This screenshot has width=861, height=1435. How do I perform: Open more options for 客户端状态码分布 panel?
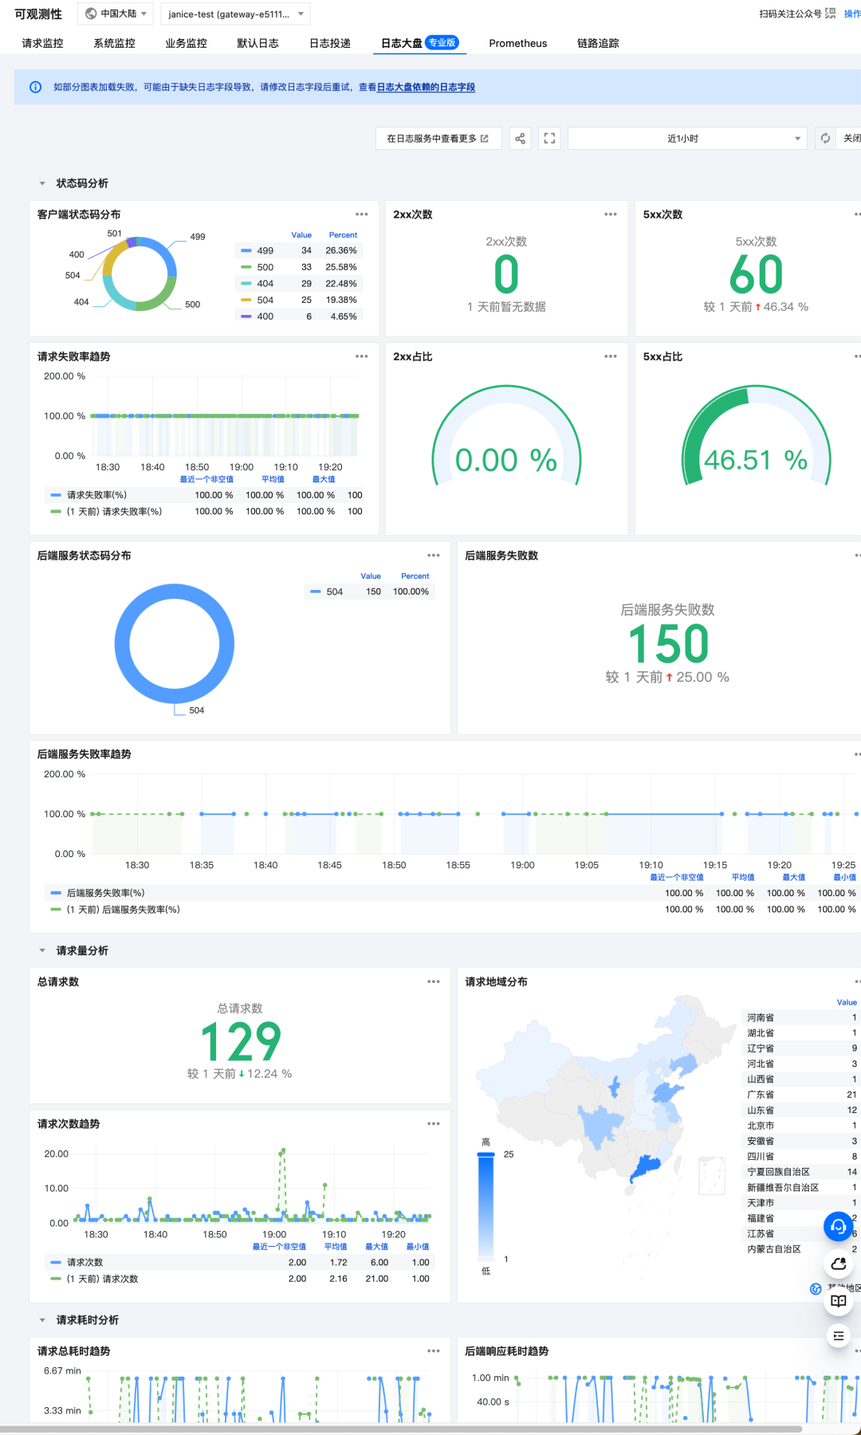[x=362, y=214]
